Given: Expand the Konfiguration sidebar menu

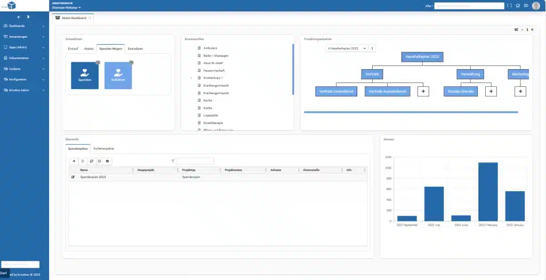Looking at the screenshot, I should coord(24,79).
